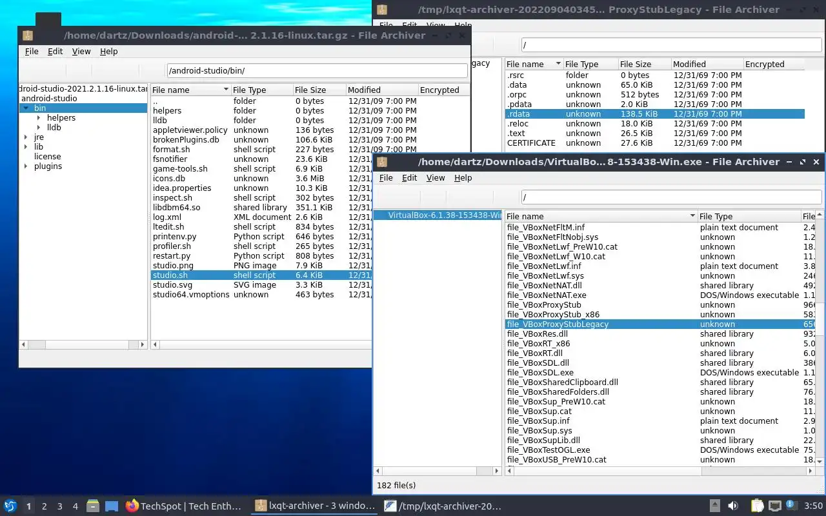The height and width of the screenshot is (516, 826).
Task: Click the show desktop taskbar icon
Action: [x=112, y=506]
